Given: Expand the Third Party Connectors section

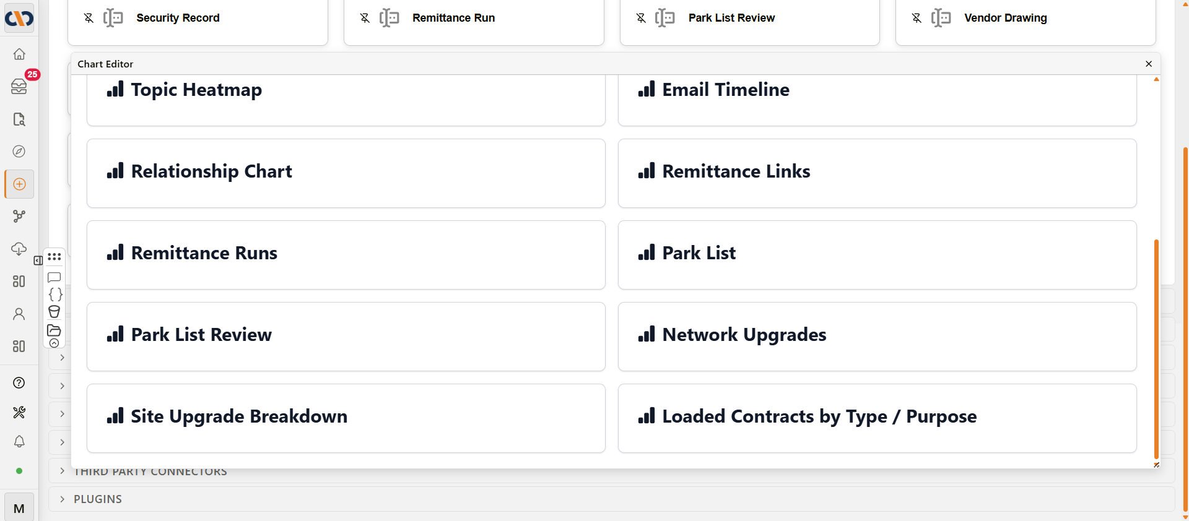Looking at the screenshot, I should click(612, 471).
